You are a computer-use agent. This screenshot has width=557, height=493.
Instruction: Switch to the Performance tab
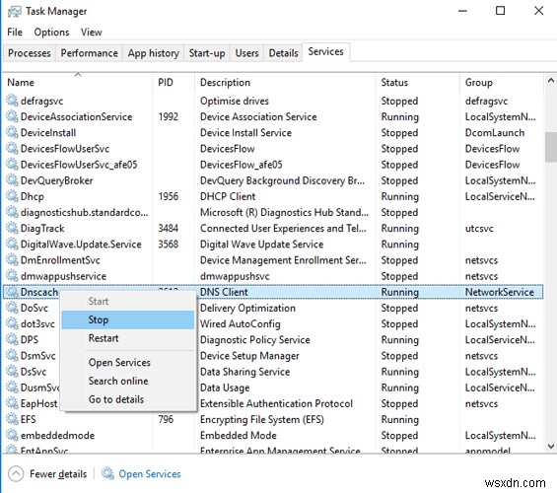tap(89, 53)
